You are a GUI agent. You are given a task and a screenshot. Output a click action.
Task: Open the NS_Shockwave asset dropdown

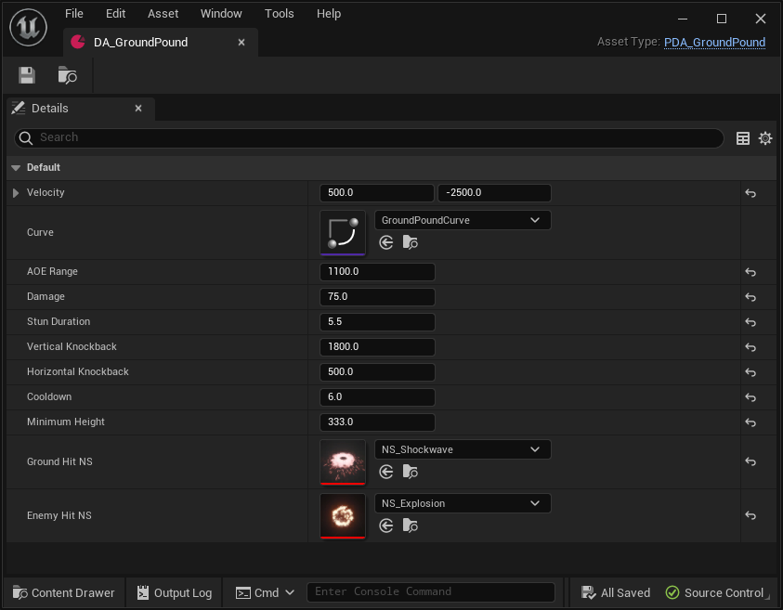pyautogui.click(x=463, y=449)
